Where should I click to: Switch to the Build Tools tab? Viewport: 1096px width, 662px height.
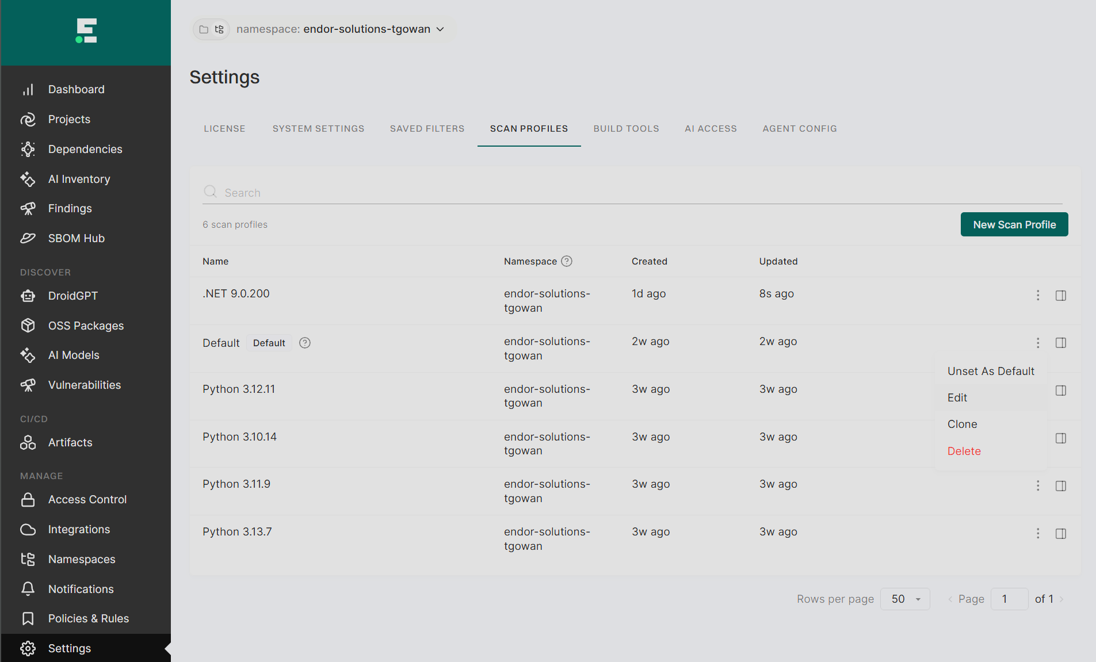click(626, 129)
